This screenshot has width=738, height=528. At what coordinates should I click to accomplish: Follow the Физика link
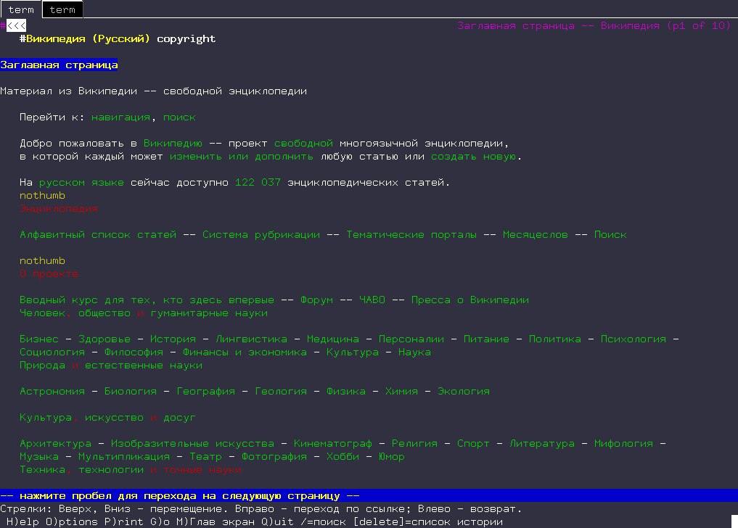(346, 391)
